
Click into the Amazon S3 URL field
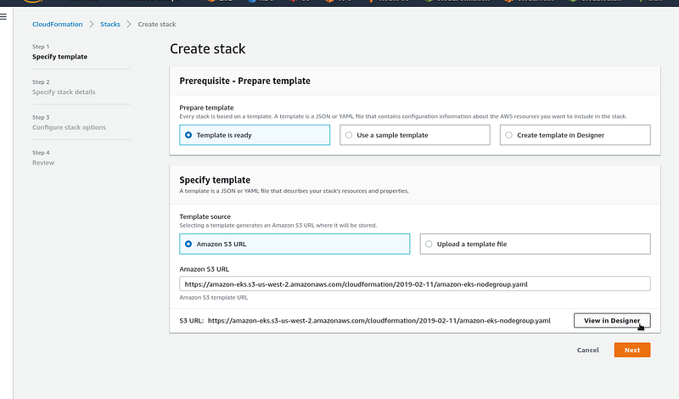point(415,284)
